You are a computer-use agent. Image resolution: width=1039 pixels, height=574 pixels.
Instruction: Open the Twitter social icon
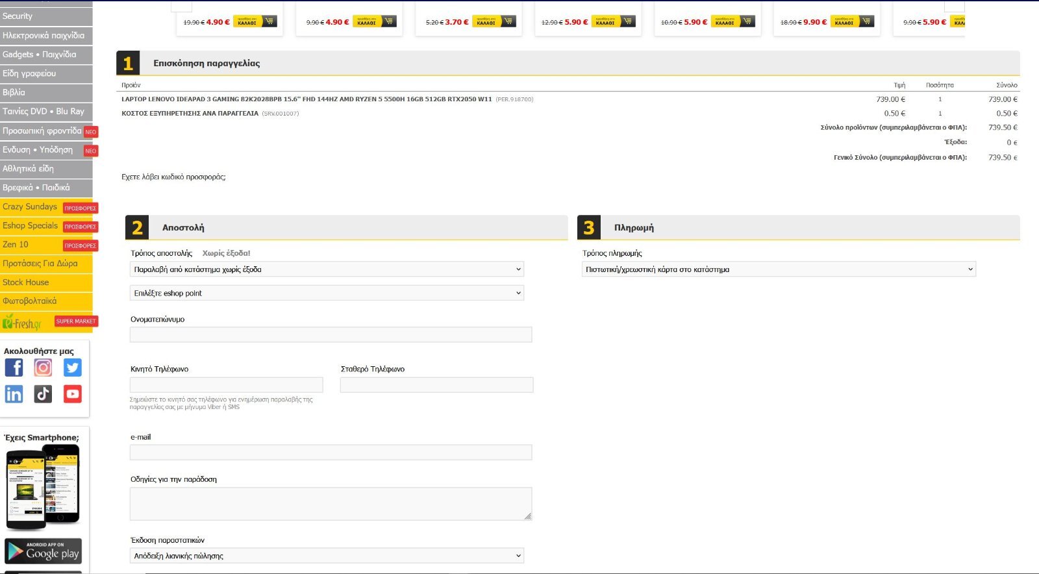click(x=73, y=368)
